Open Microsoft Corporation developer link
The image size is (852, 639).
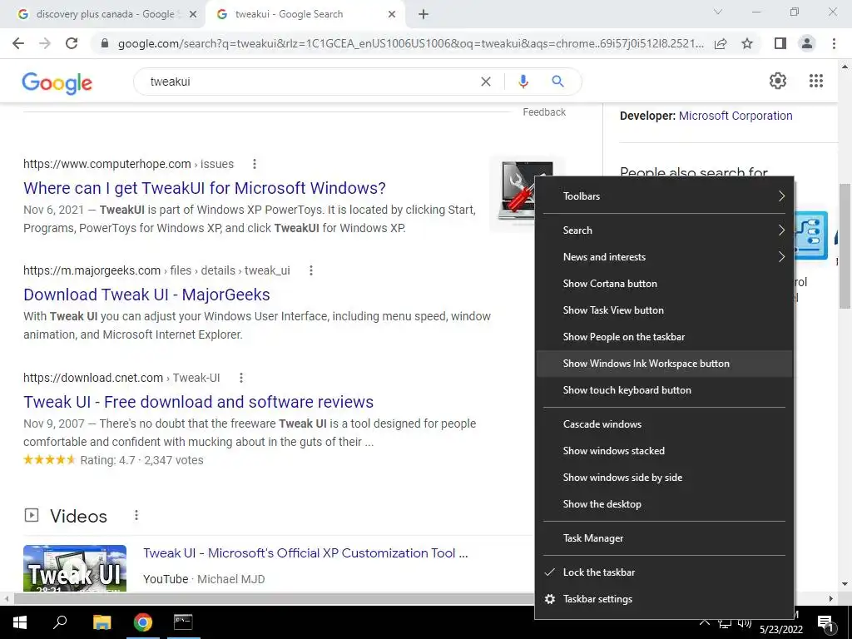[736, 116]
